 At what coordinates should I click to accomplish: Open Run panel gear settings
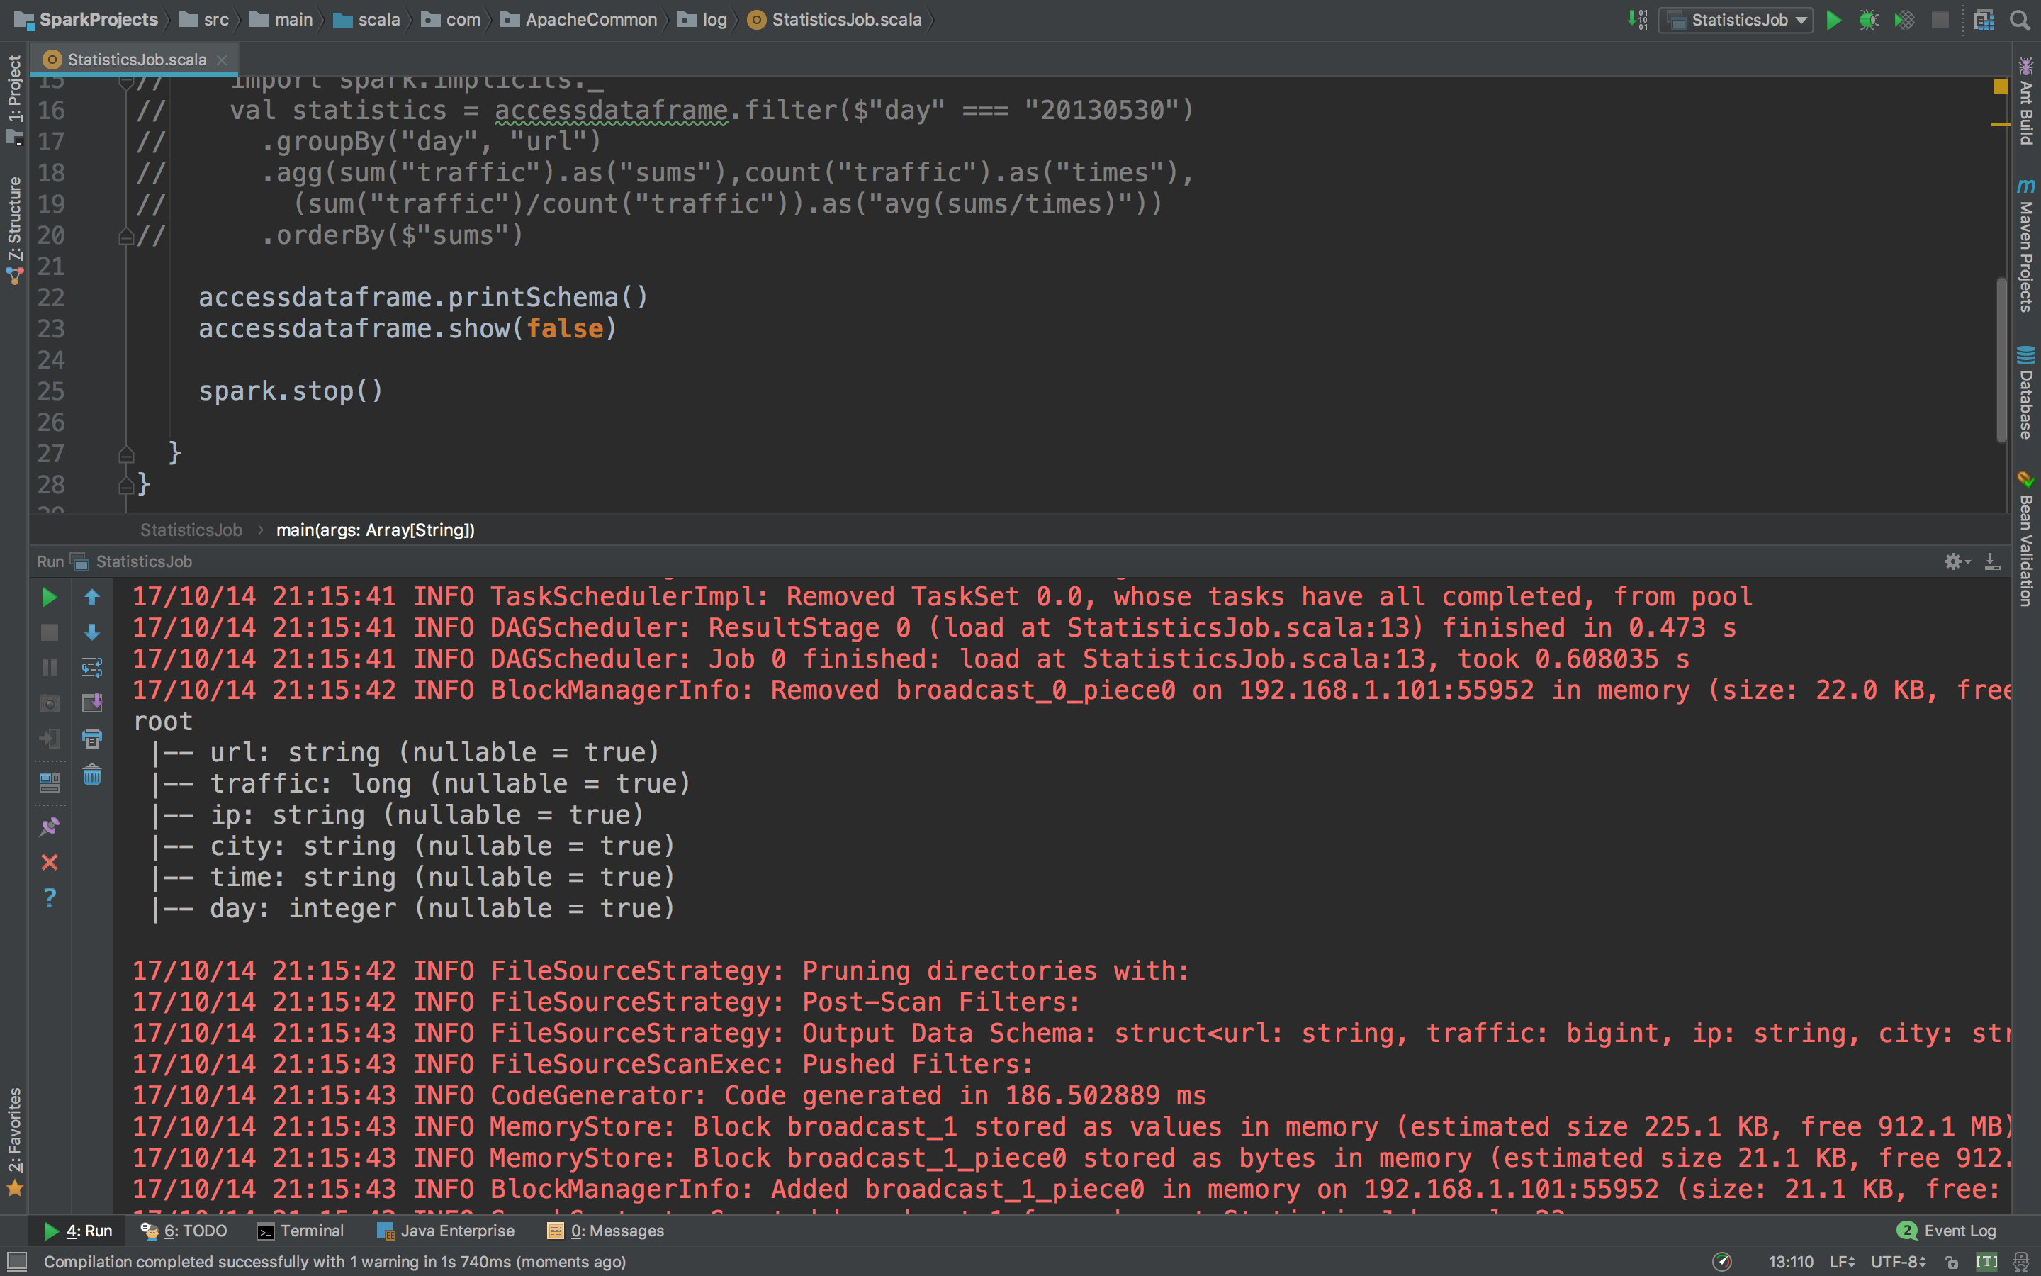(x=1954, y=561)
